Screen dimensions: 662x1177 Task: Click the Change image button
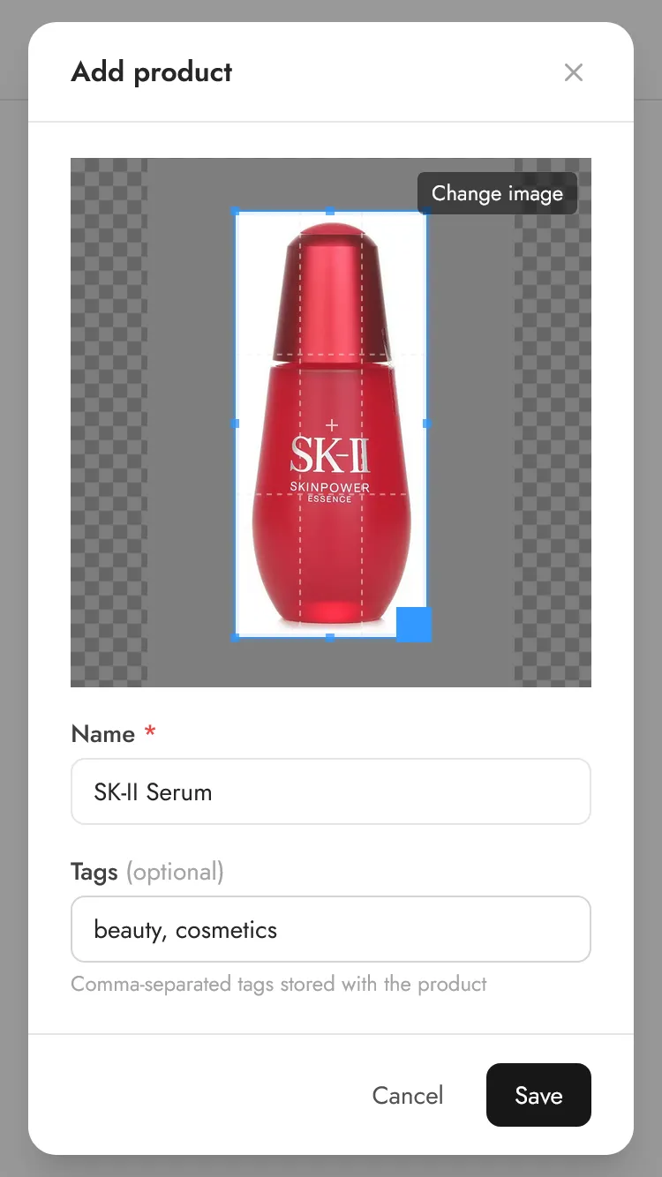[x=497, y=193]
